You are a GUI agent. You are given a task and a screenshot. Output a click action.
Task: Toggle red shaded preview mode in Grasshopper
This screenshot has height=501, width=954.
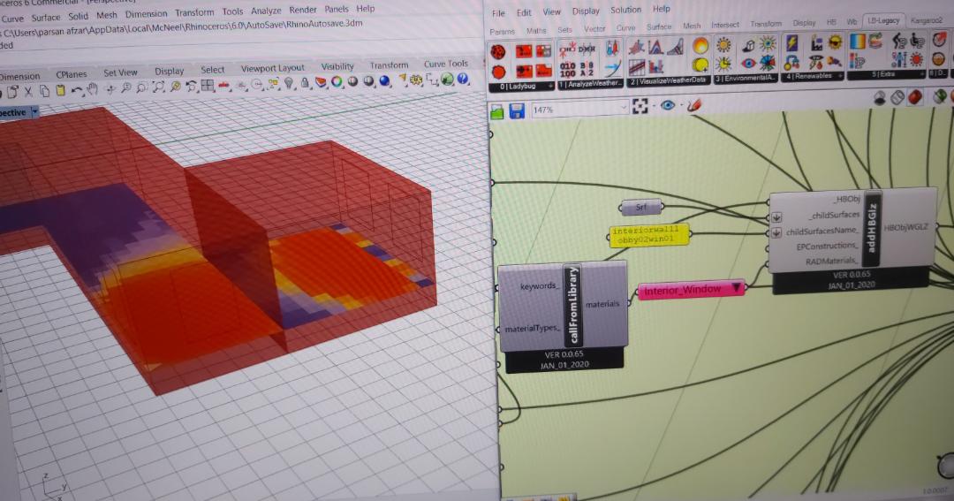pos(914,96)
